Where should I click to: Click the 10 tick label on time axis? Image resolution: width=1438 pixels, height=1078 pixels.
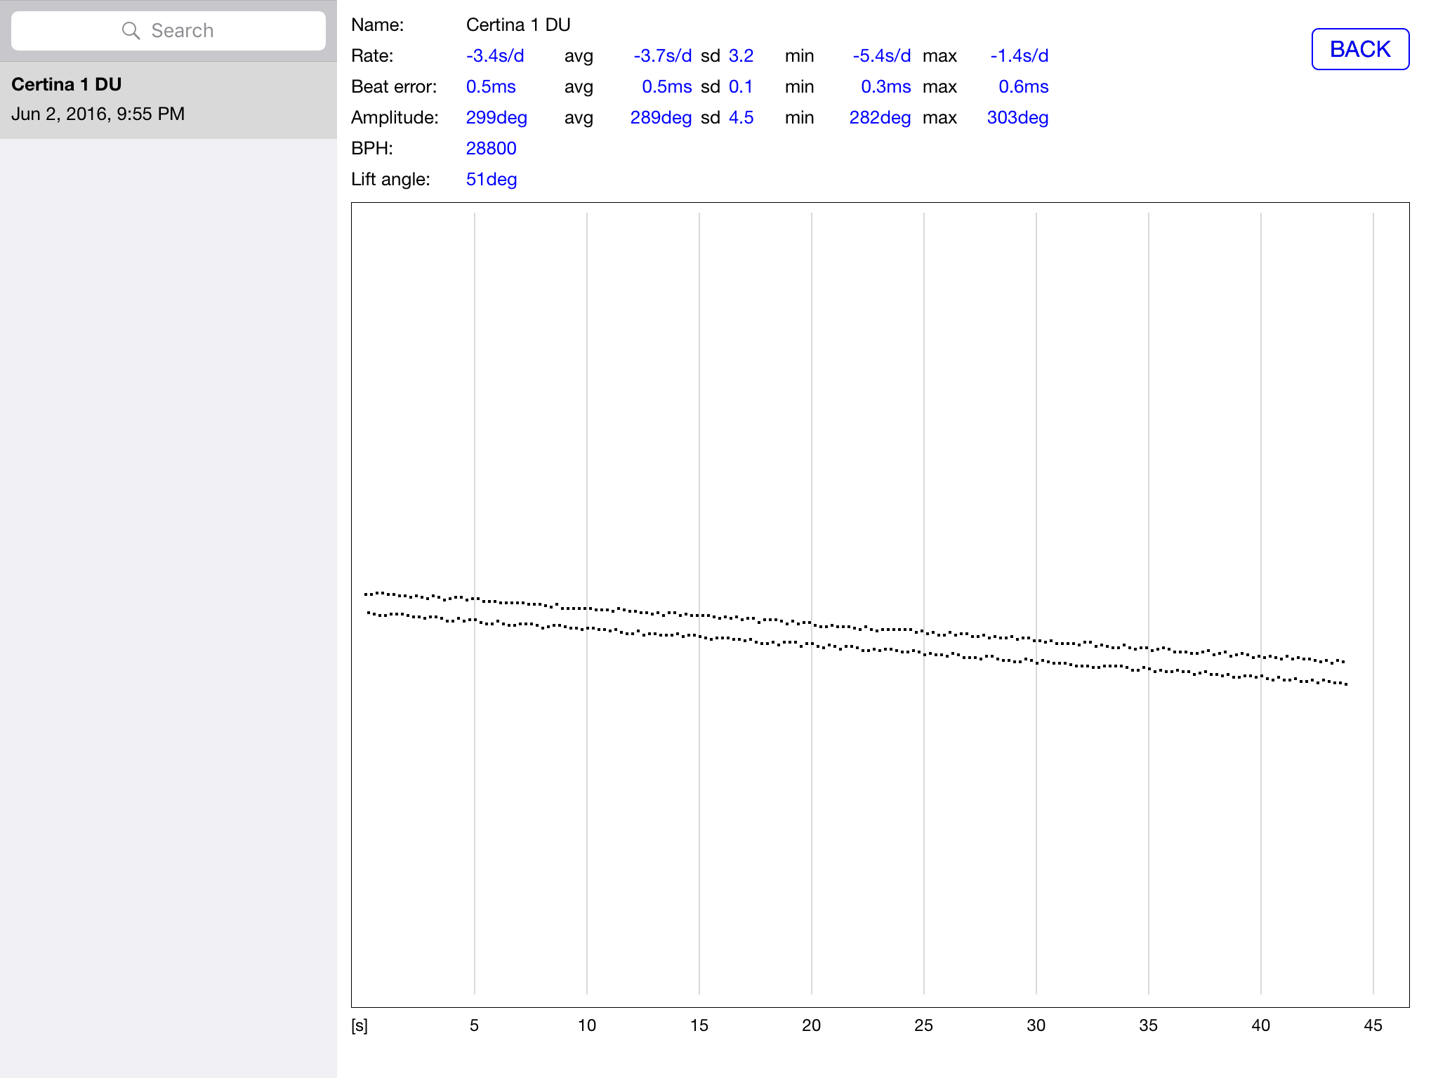click(x=587, y=1025)
